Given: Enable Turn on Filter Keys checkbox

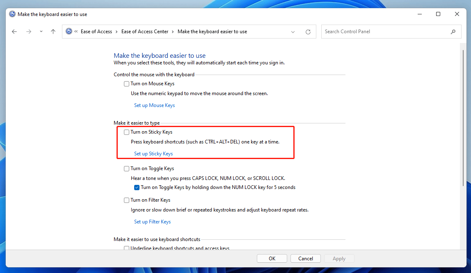Looking at the screenshot, I should (x=126, y=200).
